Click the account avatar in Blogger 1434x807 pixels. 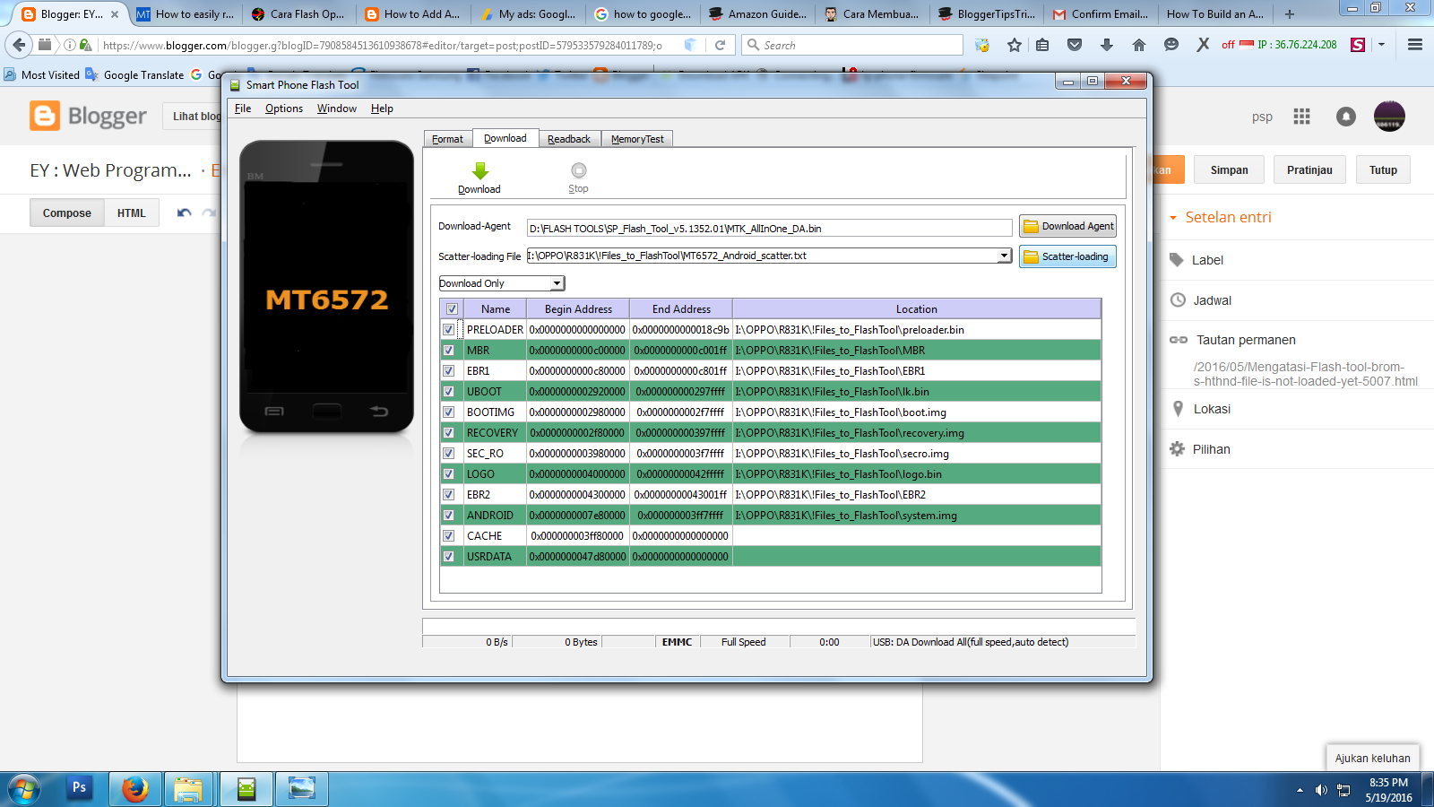(x=1389, y=116)
